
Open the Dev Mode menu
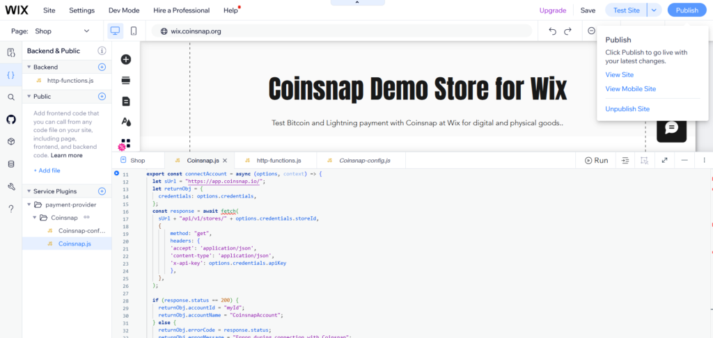click(124, 10)
